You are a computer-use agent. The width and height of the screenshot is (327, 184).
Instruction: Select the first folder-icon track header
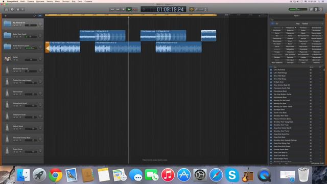(23, 24)
